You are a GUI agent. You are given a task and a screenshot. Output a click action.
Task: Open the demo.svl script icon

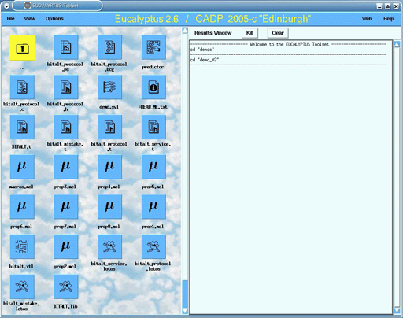pyautogui.click(x=109, y=87)
